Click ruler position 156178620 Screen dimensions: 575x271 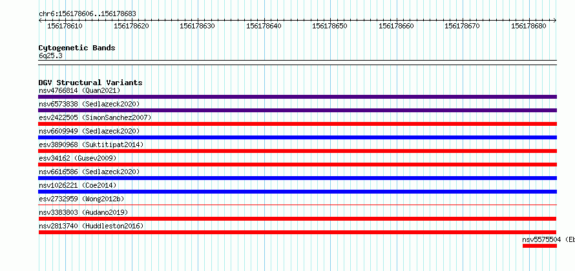click(131, 26)
